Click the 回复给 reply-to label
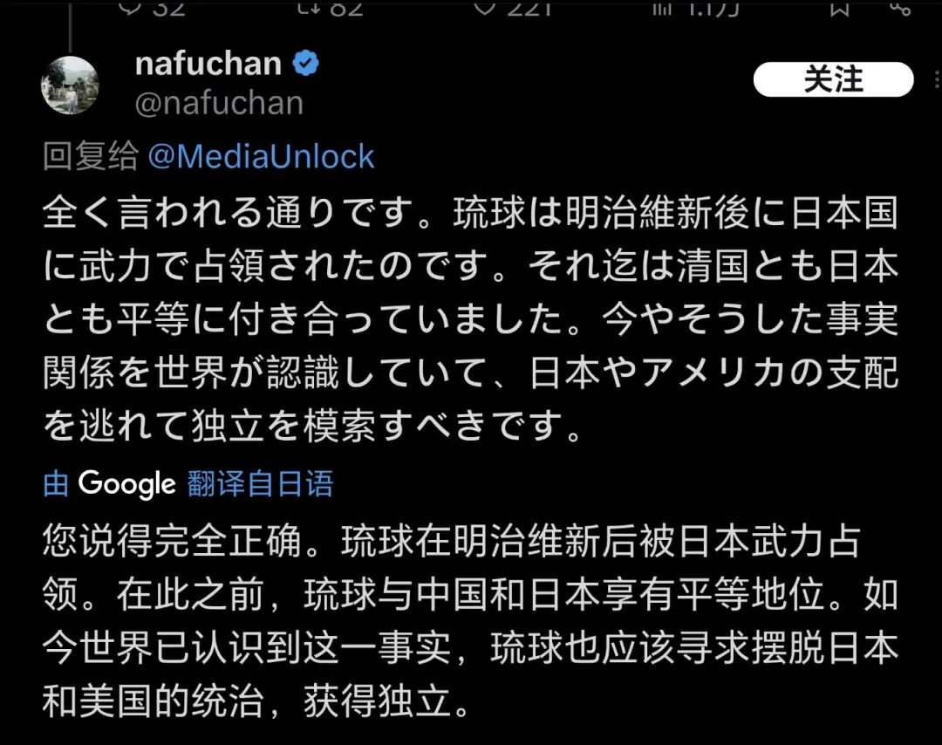 pos(91,157)
